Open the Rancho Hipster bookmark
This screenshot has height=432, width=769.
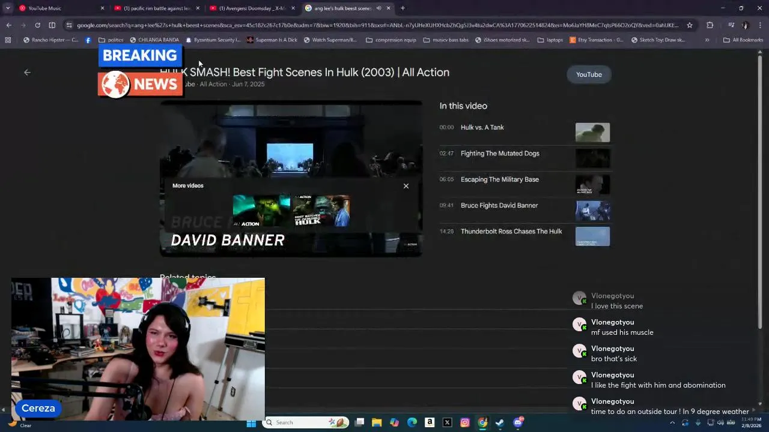51,40
